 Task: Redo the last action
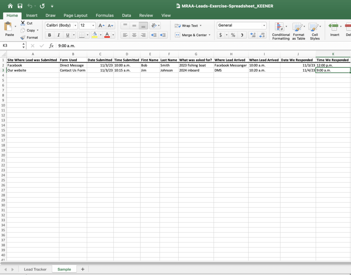[42, 6]
